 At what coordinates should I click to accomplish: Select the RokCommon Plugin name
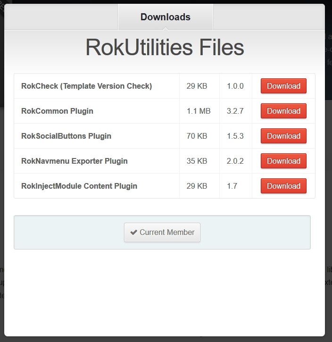point(57,111)
